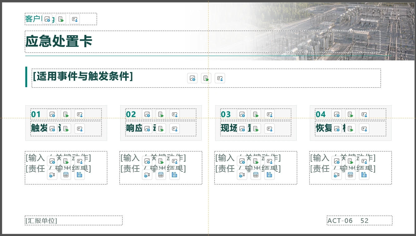Insert a table in the body placeholder under card 04
The image size is (416, 236).
coord(350,175)
